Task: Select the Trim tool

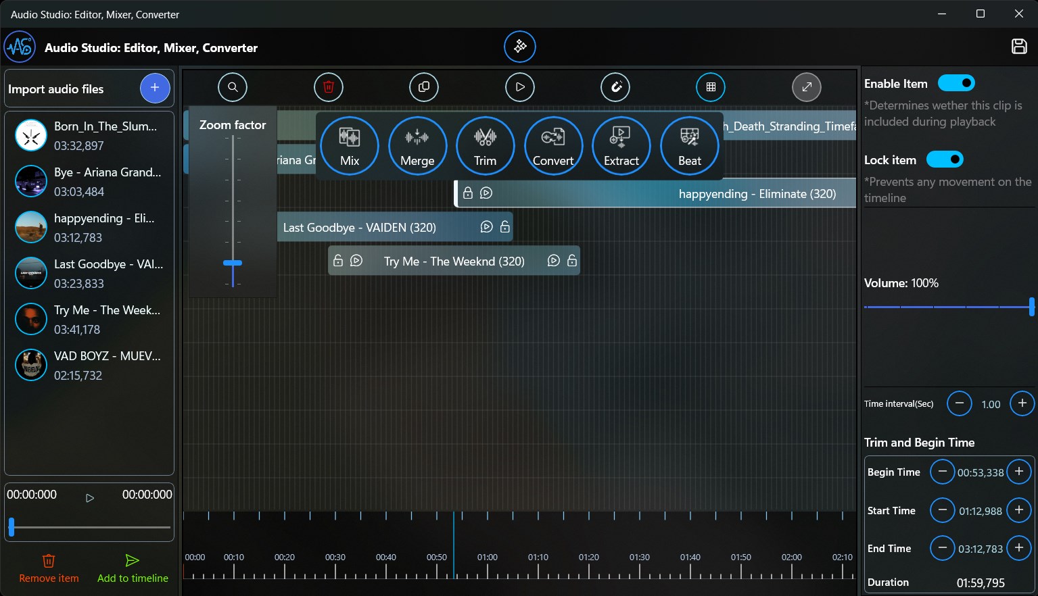Action: (485, 145)
